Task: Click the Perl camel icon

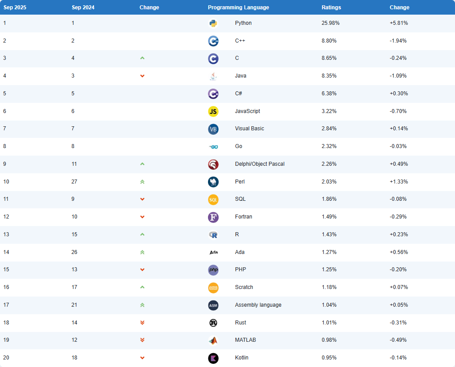Action: pyautogui.click(x=213, y=182)
